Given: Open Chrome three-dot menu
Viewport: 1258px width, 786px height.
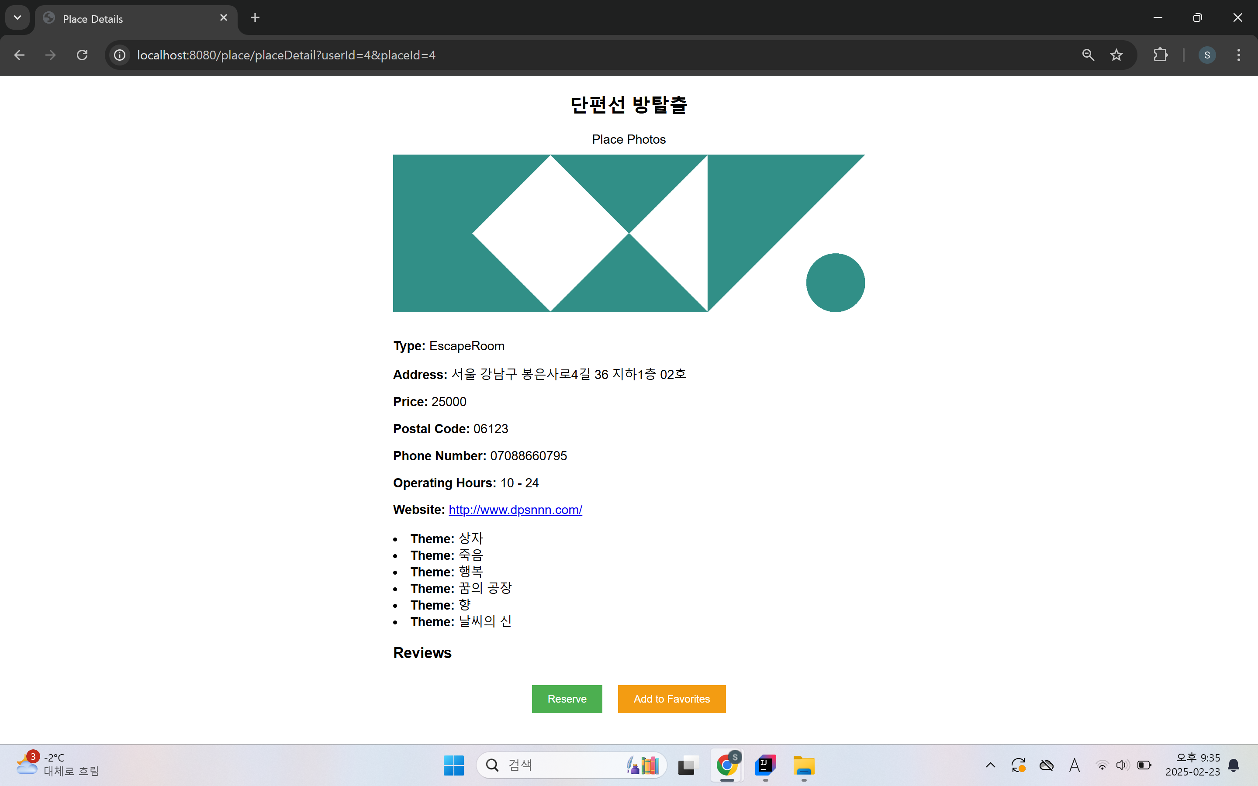Looking at the screenshot, I should (1238, 55).
